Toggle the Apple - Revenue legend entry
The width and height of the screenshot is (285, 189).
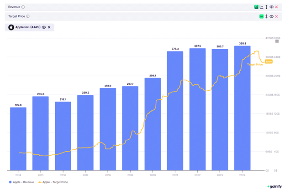[21, 182]
